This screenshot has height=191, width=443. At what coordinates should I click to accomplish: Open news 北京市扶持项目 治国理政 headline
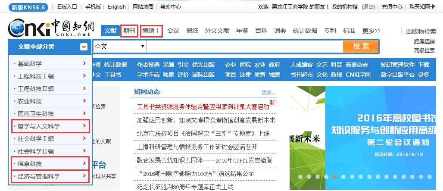(203, 133)
